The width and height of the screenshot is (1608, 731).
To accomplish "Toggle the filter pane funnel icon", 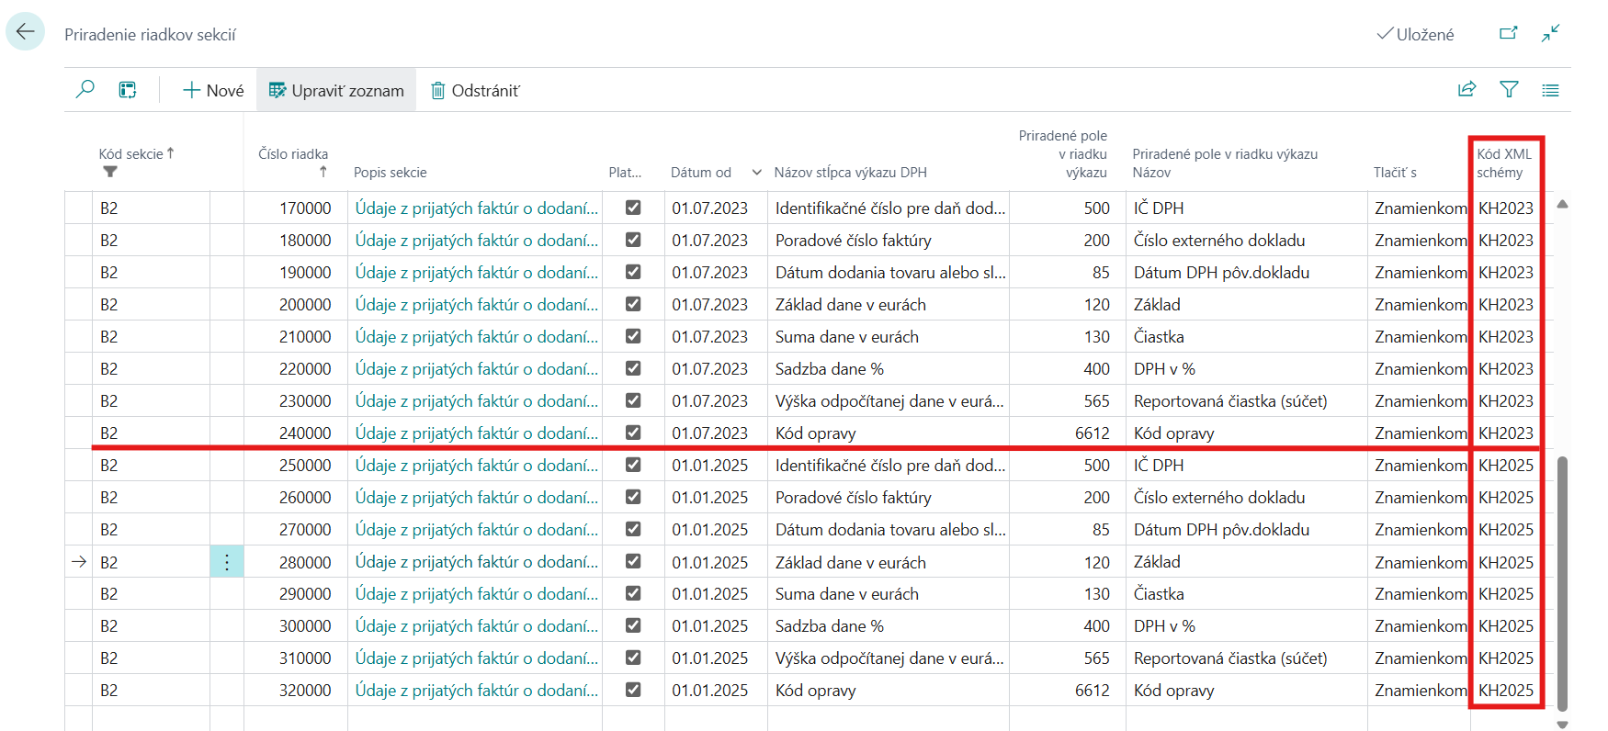I will pyautogui.click(x=1509, y=90).
